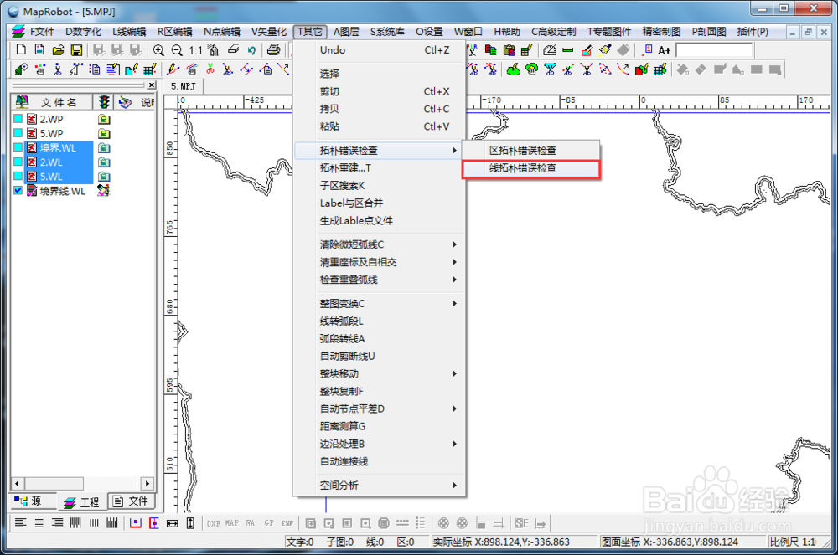Click the Printer icon
Screen dimensions: 838x555
tap(273, 50)
